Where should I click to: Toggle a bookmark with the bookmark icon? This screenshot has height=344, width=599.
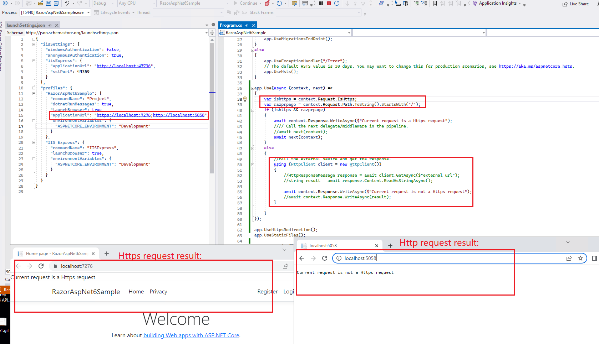tap(435, 4)
